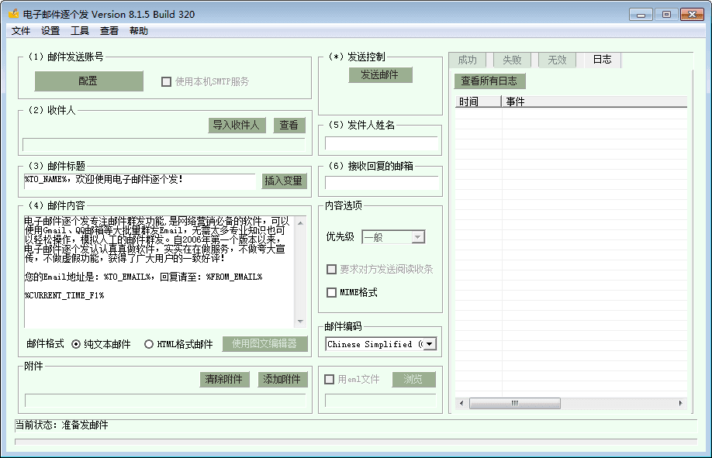Switch to the 成功 tab
Screen dimensions: 712x458
point(467,60)
